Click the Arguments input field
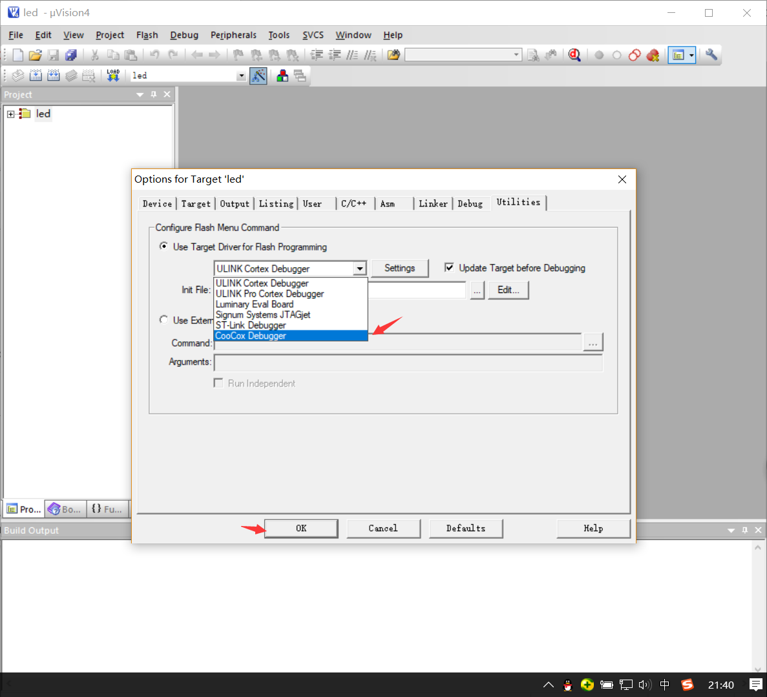This screenshot has height=697, width=767. tap(408, 363)
